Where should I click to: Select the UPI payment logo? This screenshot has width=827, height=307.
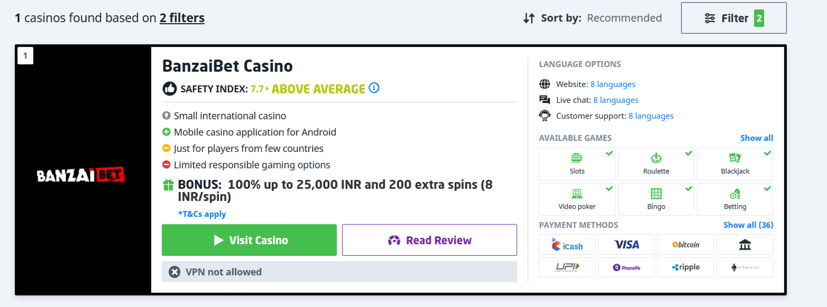pos(567,267)
